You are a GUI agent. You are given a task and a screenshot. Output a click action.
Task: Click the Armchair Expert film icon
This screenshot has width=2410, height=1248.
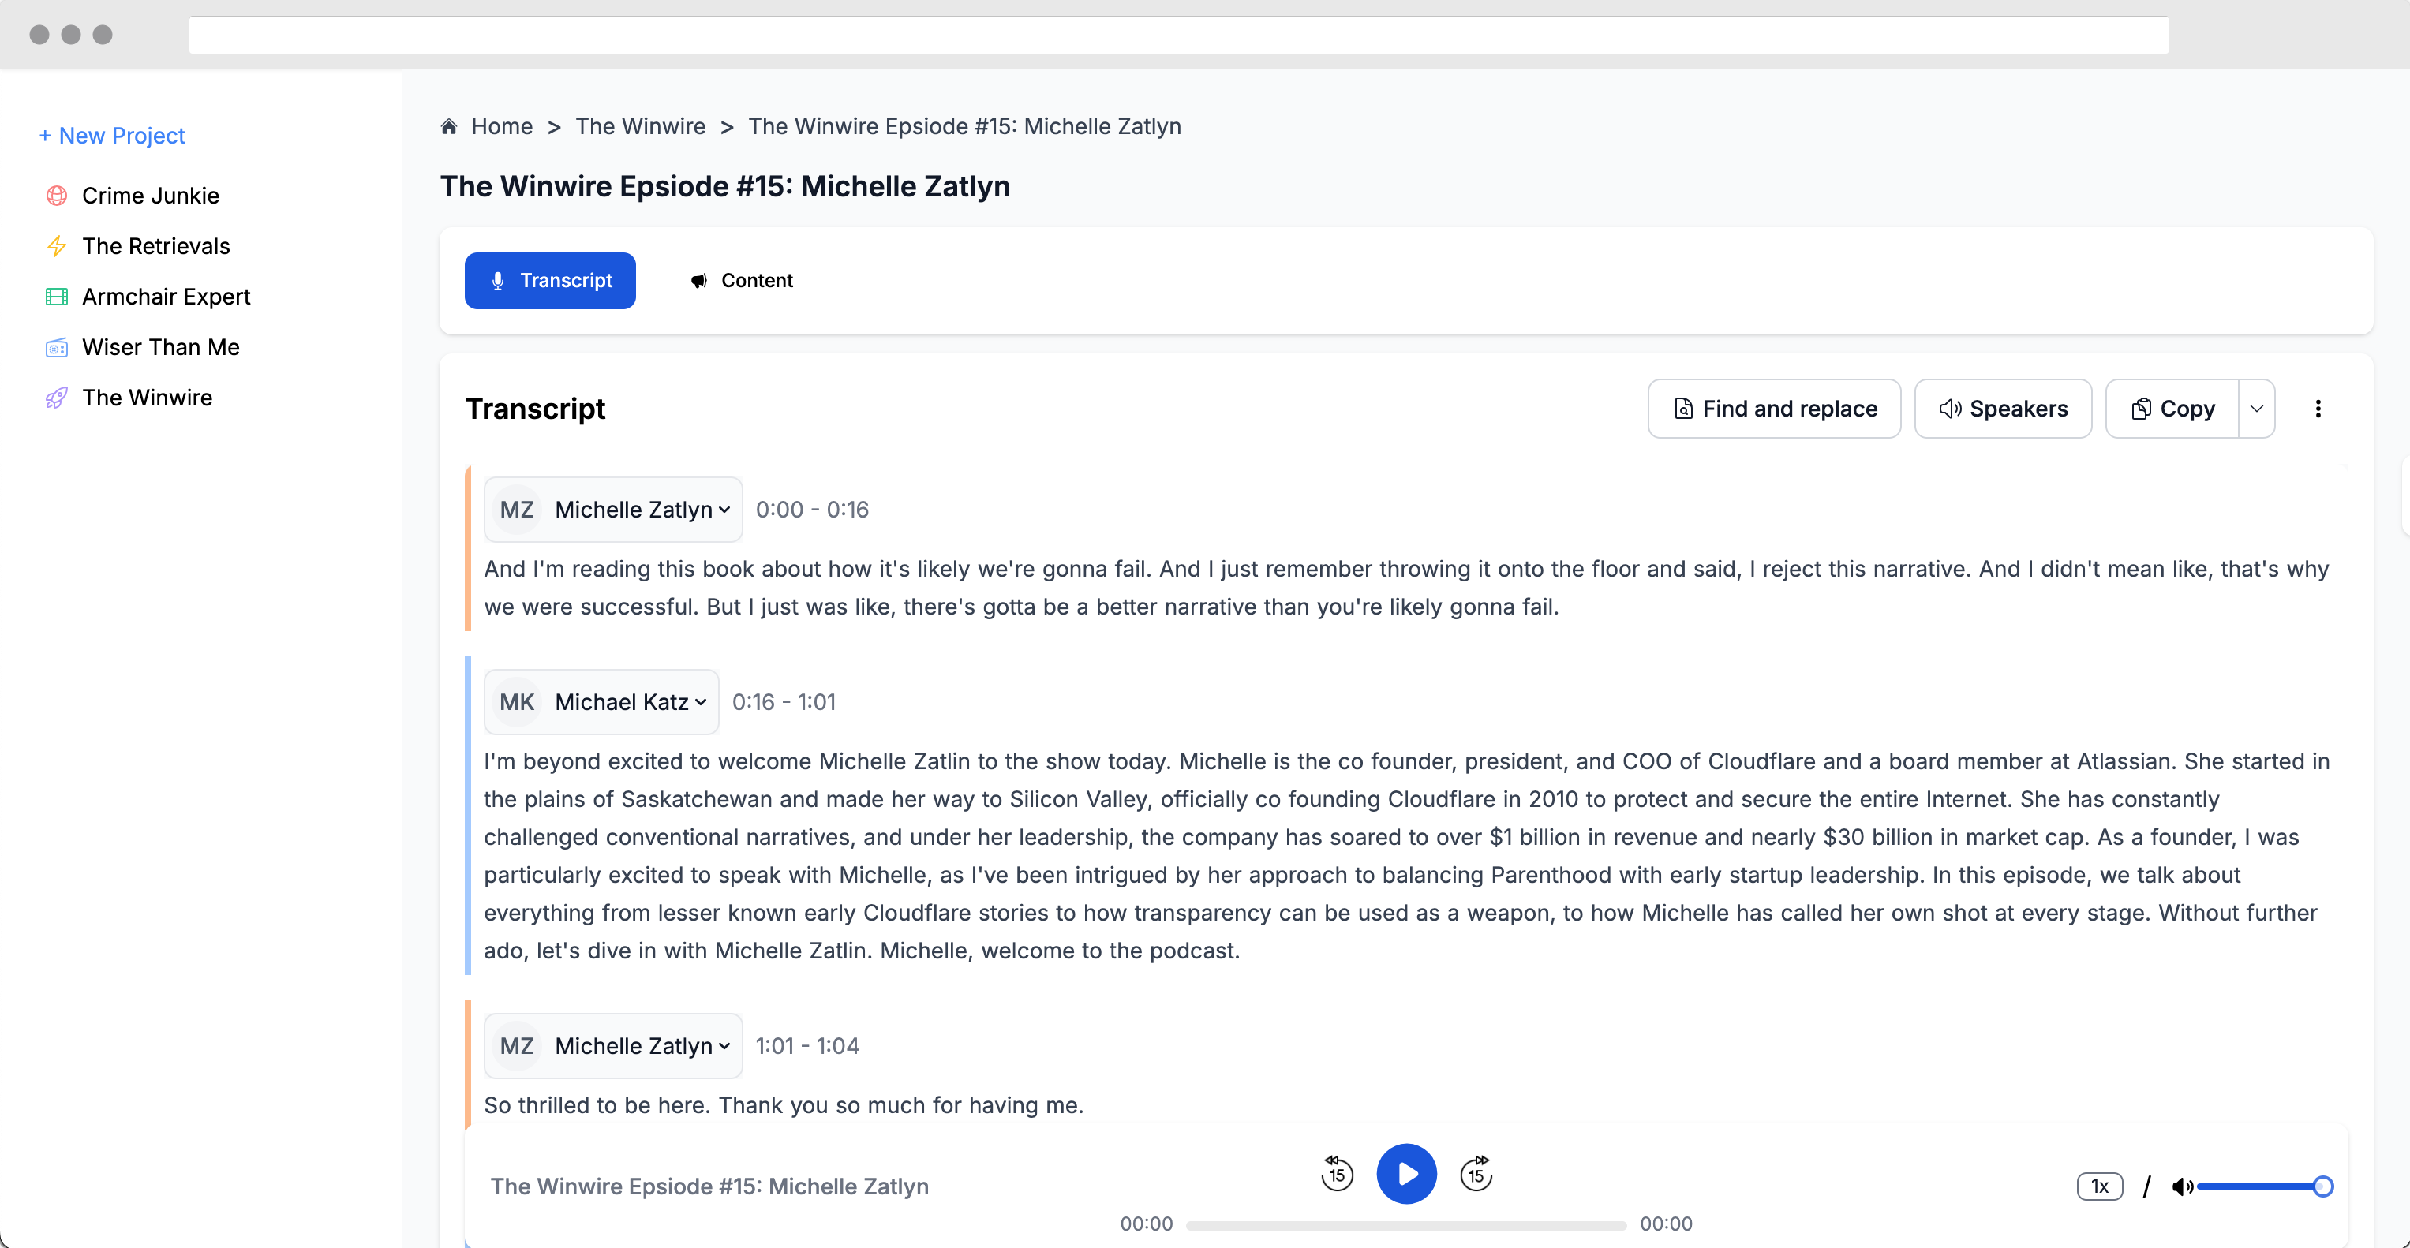click(x=56, y=297)
